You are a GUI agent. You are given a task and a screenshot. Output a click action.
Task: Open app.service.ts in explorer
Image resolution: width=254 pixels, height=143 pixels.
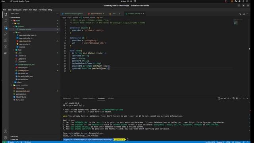click(35, 44)
